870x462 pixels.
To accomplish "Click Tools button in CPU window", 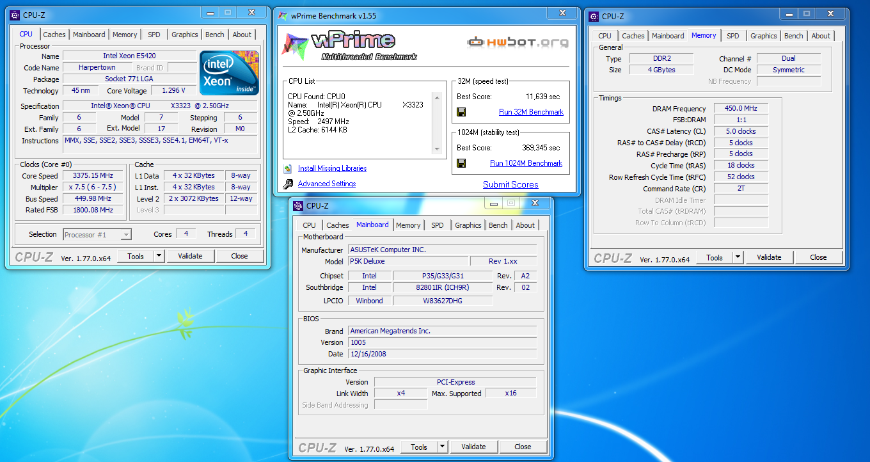I will click(x=136, y=256).
